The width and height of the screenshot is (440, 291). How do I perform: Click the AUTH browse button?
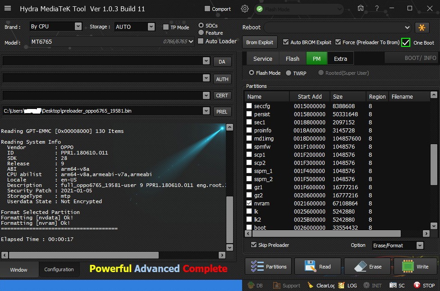click(x=222, y=79)
